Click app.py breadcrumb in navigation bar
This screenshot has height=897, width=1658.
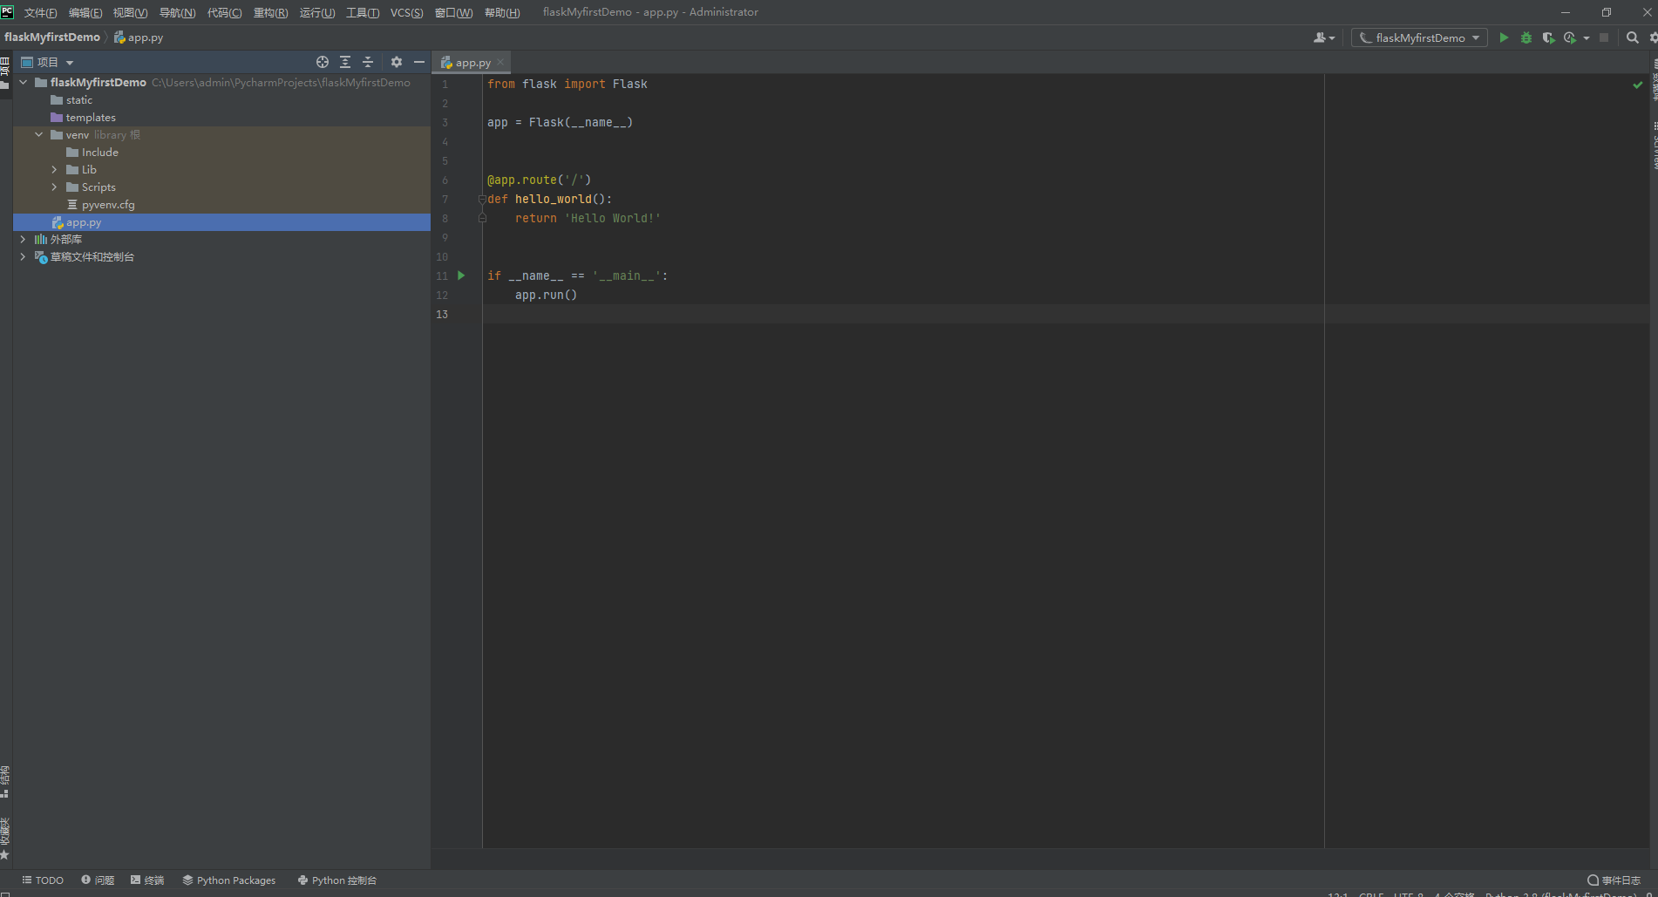139,37
